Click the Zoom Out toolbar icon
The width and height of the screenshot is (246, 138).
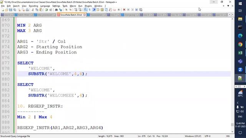(x=70, y=10)
